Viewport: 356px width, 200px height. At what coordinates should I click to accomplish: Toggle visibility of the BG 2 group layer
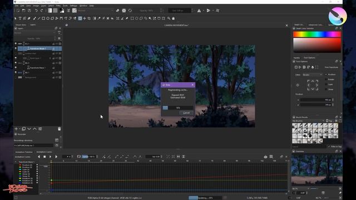pos(16,63)
